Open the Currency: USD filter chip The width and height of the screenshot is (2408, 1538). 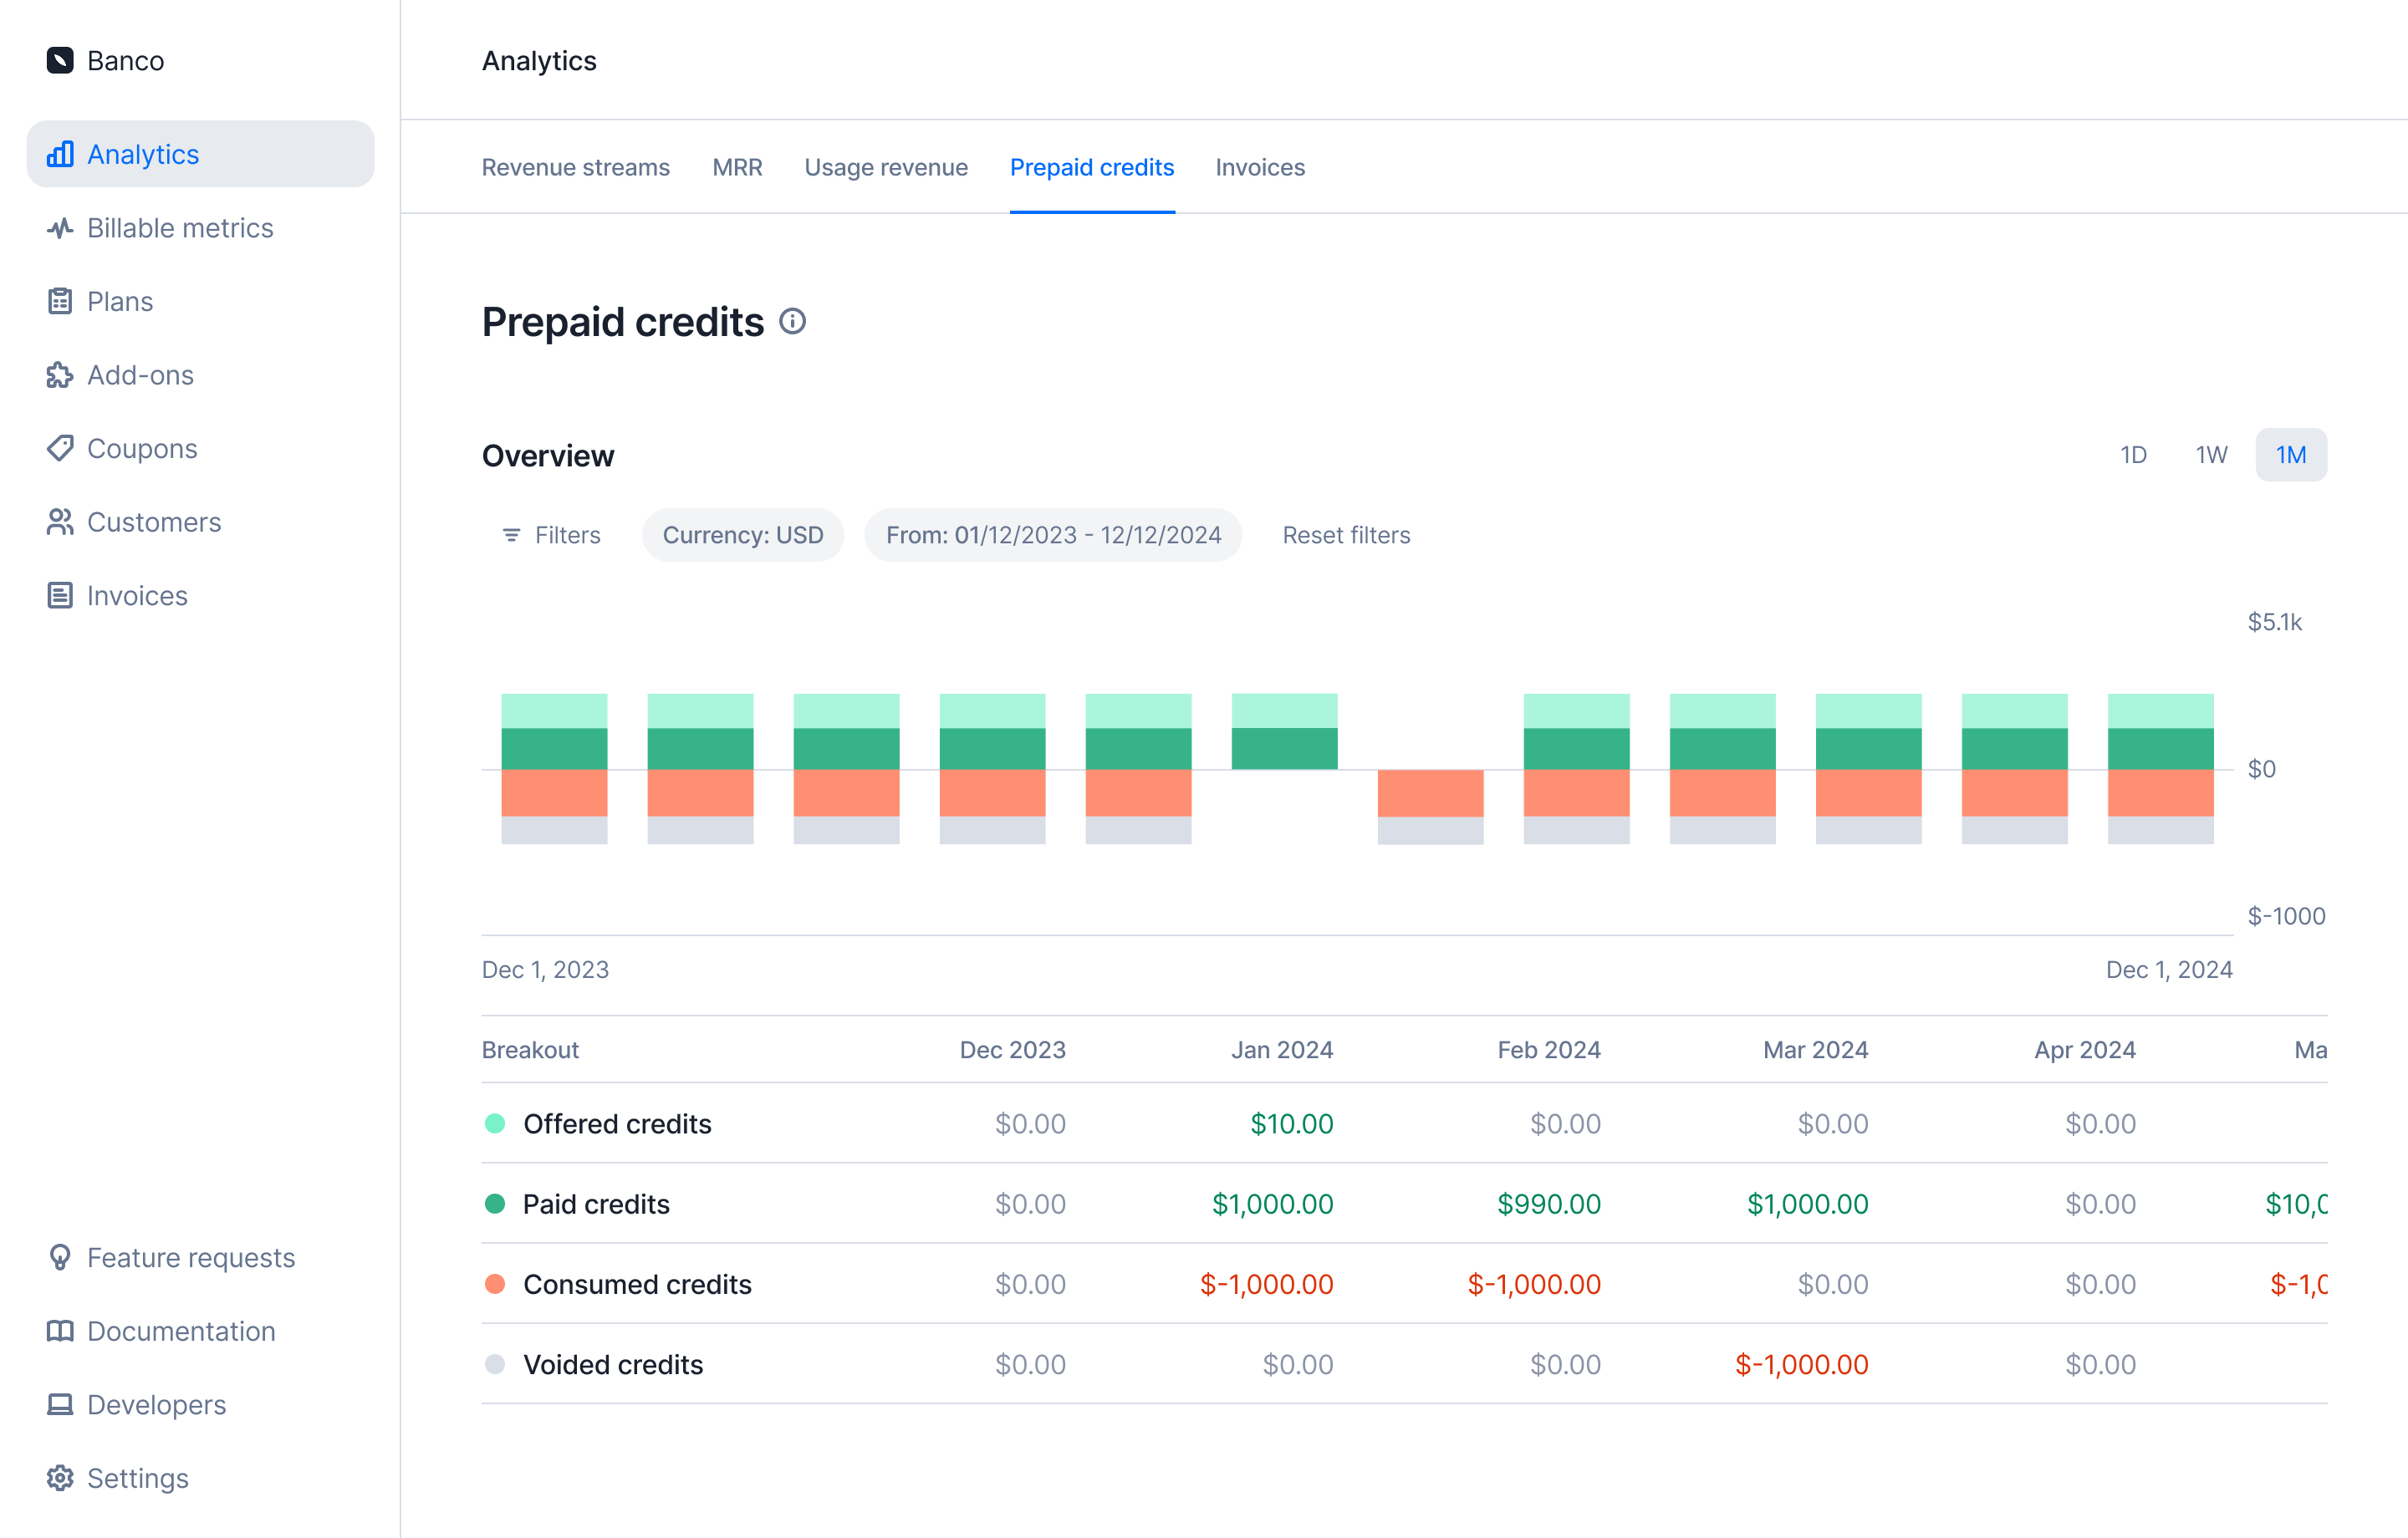[x=742, y=535]
